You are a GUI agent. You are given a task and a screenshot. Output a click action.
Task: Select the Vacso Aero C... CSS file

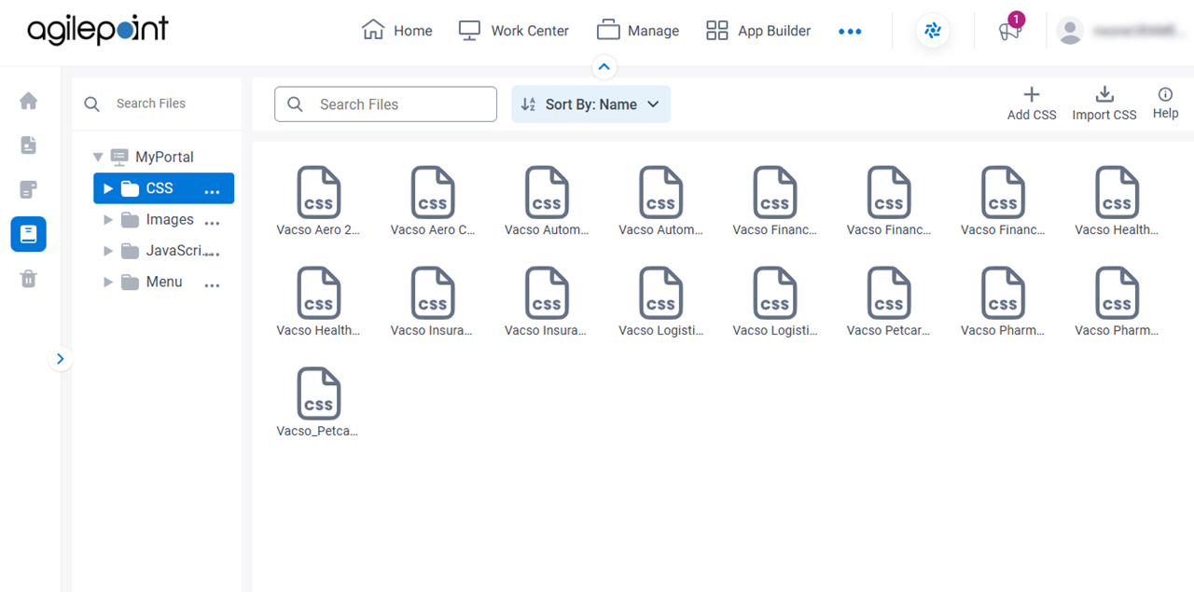click(433, 200)
